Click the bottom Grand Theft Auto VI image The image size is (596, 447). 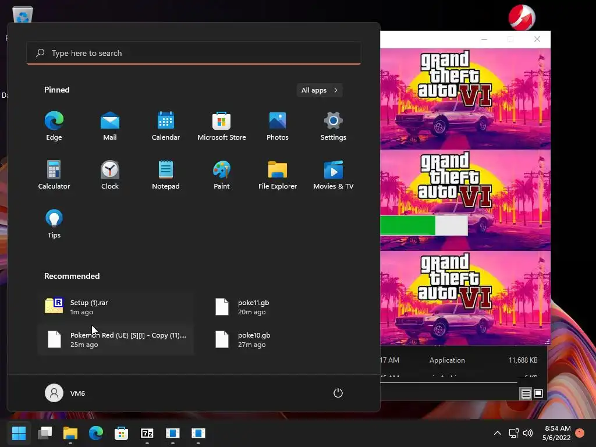point(465,297)
